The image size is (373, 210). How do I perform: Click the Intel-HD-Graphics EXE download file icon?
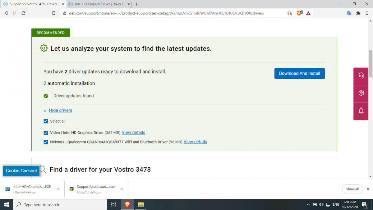click(x=7, y=189)
